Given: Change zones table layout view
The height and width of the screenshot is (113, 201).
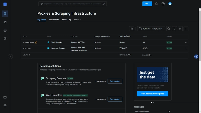Looking at the screenshot, I should (180, 29).
